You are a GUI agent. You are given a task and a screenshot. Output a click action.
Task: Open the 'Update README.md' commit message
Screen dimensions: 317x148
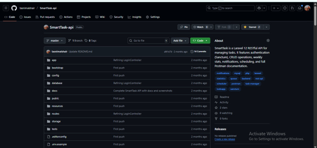pos(80,51)
